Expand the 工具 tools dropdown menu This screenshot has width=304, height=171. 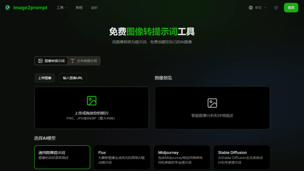(x=62, y=7)
